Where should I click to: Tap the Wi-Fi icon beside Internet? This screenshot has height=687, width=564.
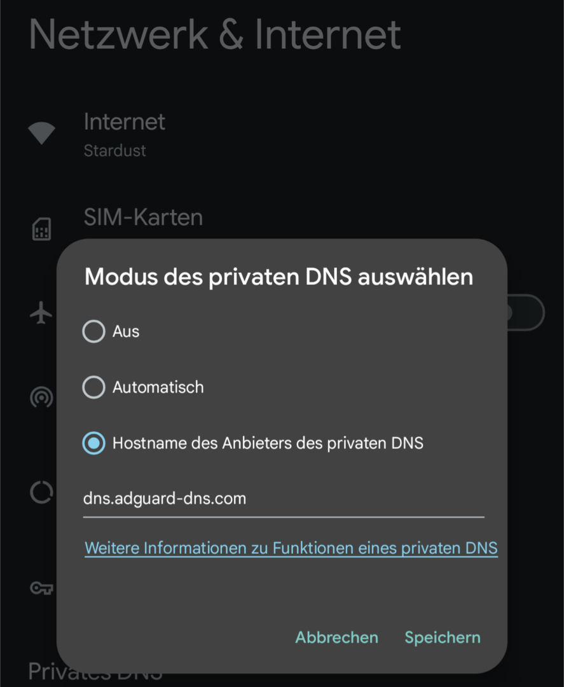click(41, 134)
